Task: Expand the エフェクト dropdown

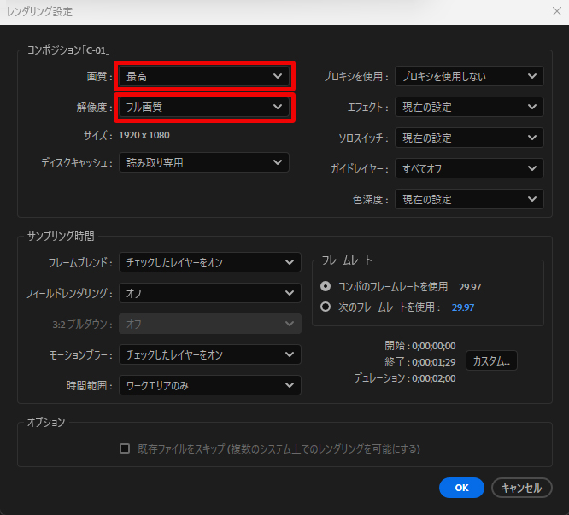Action: pos(468,107)
